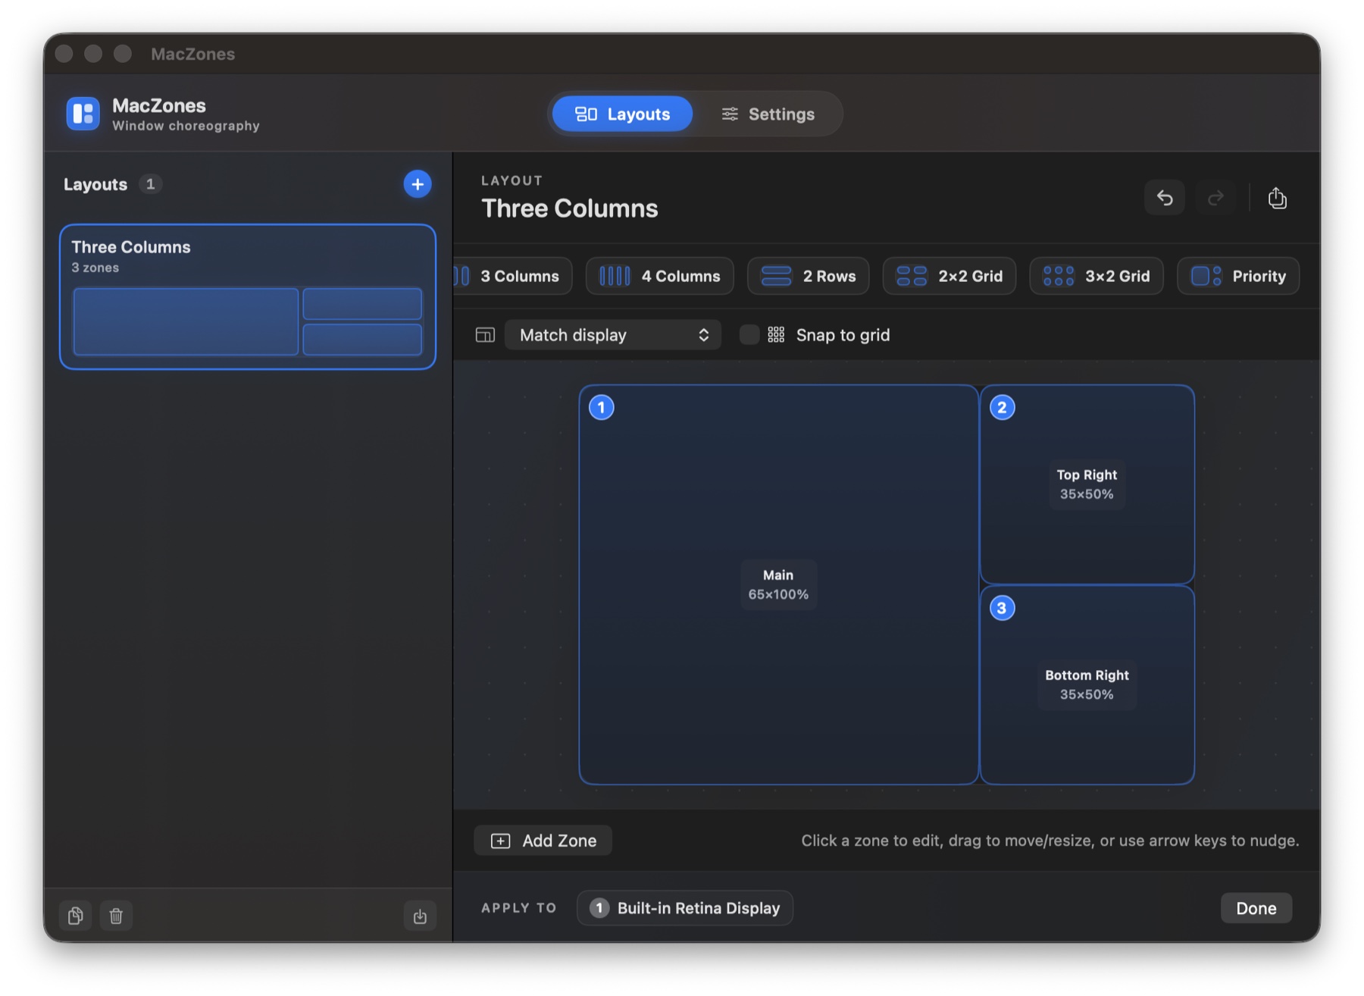Add a new layout with plus button
1364x996 pixels.
coord(418,184)
